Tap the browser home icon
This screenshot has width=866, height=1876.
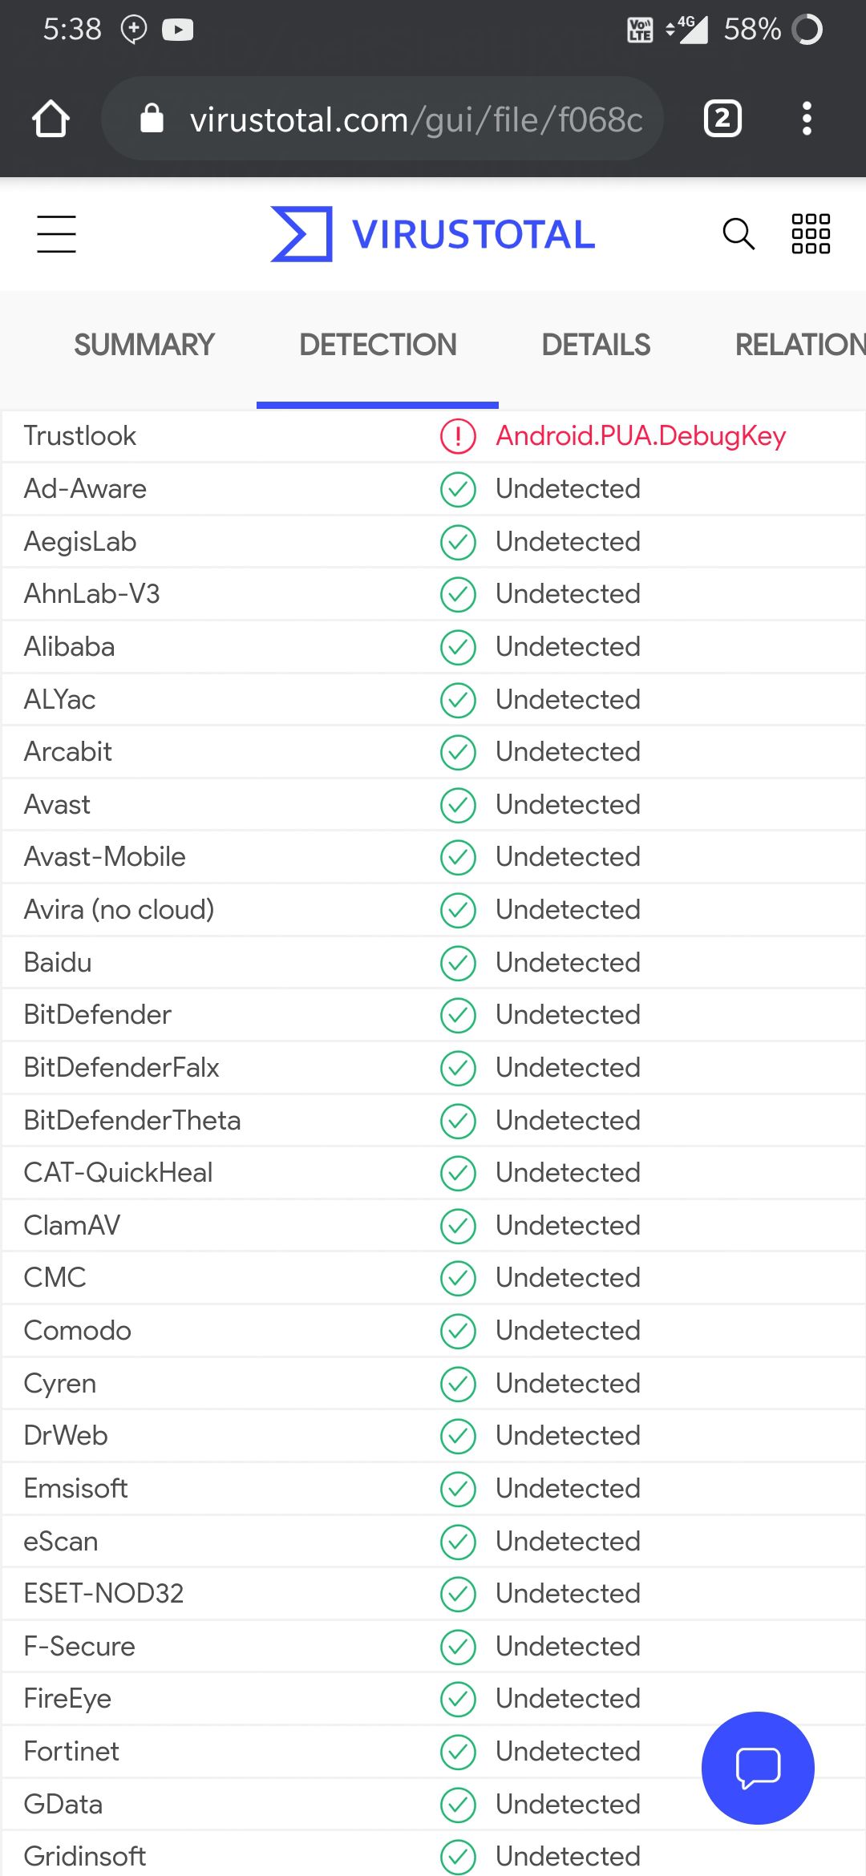click(x=51, y=119)
